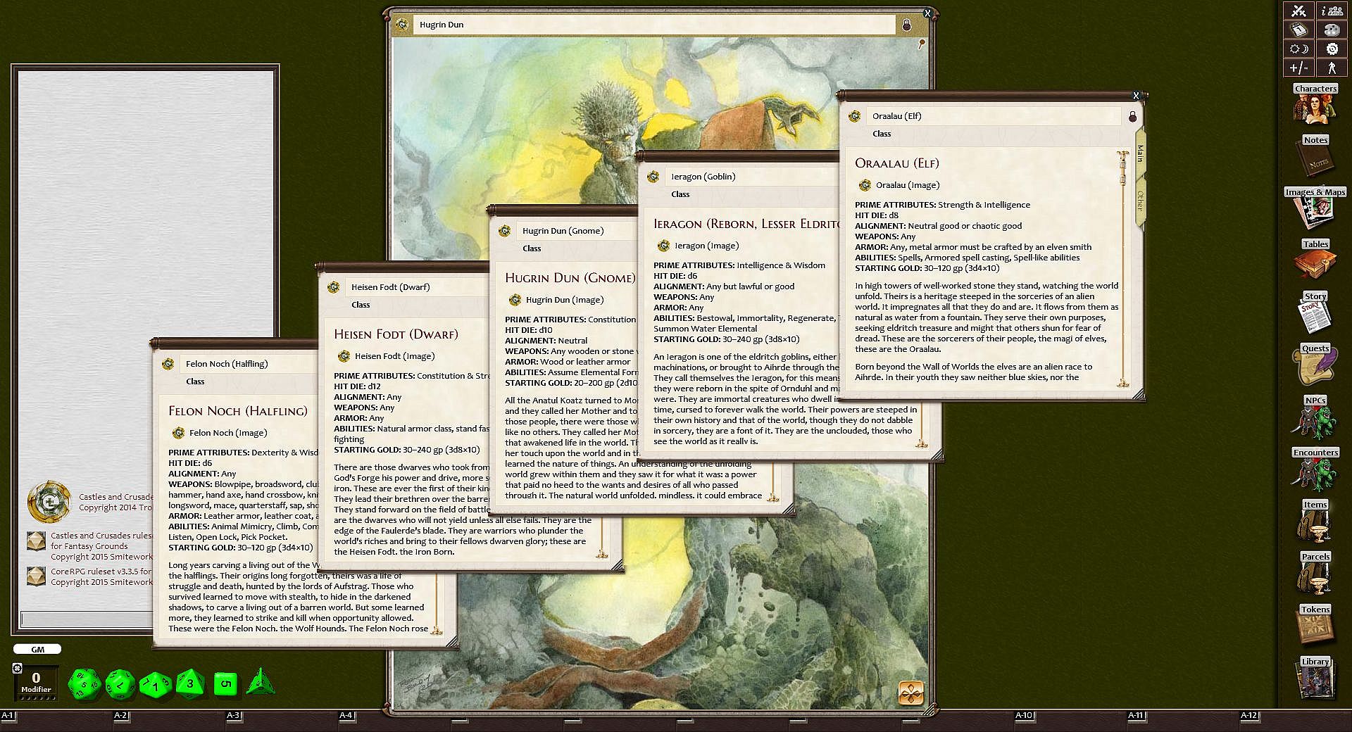Open the Combat Tracker crossed-swords icon
Screen dimensions: 1352x732
(1298, 11)
